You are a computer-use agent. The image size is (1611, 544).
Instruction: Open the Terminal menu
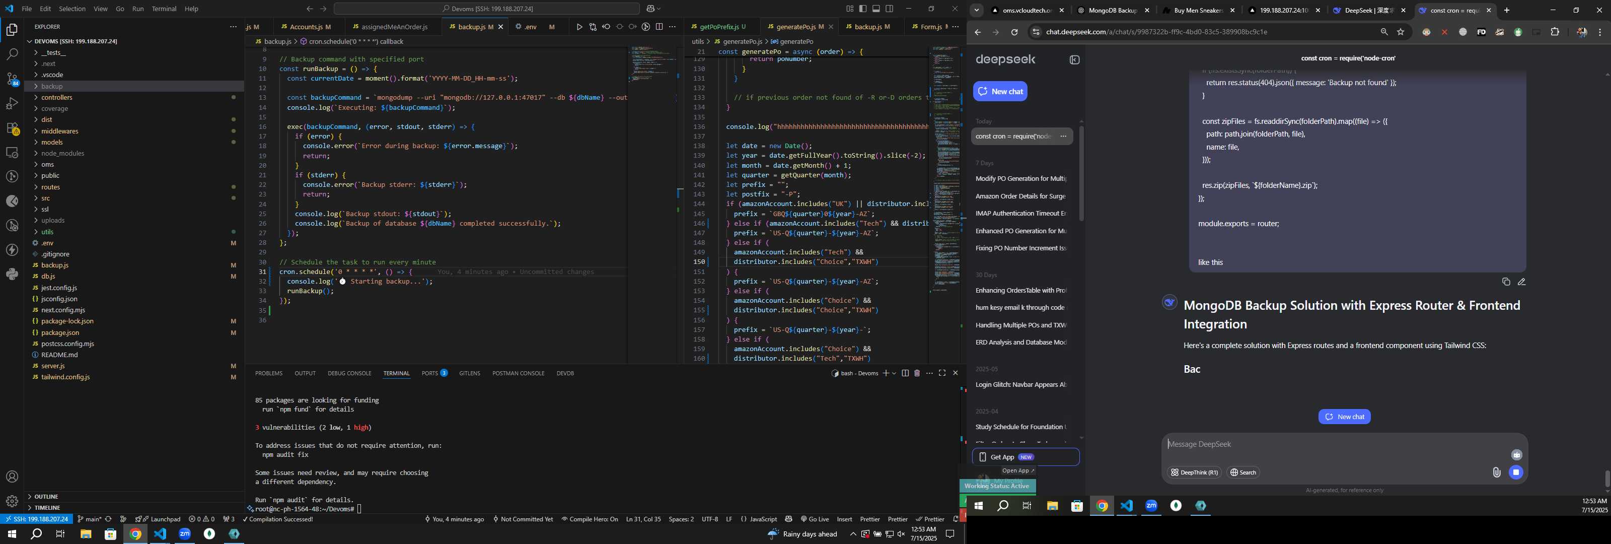coord(164,9)
